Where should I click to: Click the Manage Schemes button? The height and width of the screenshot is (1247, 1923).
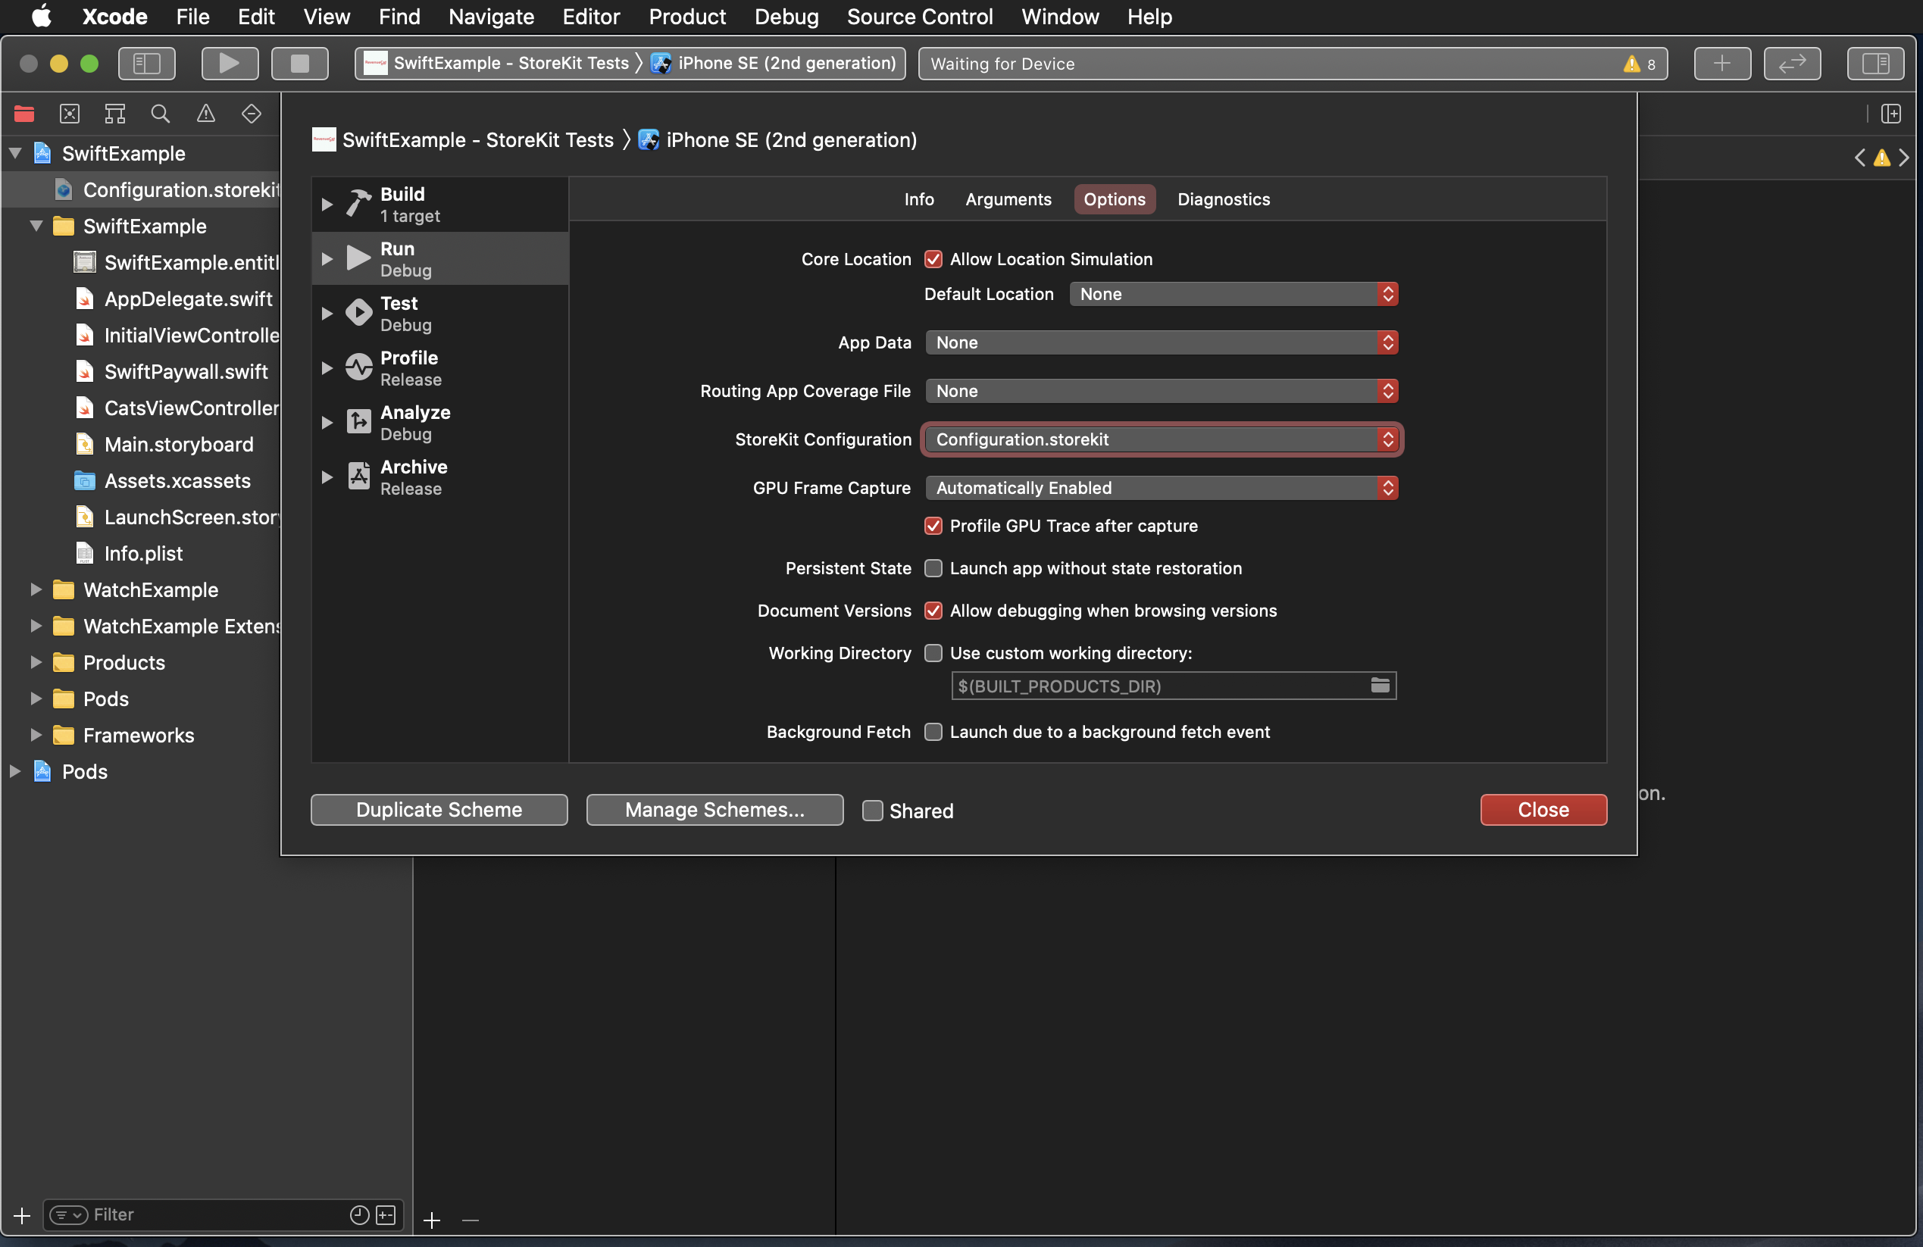click(x=714, y=810)
